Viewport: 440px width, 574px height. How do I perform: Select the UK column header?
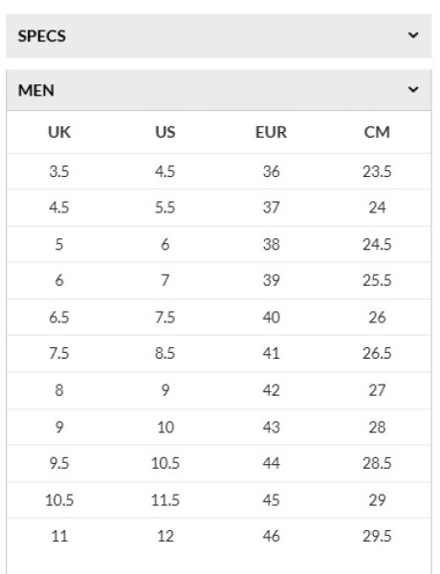click(59, 132)
